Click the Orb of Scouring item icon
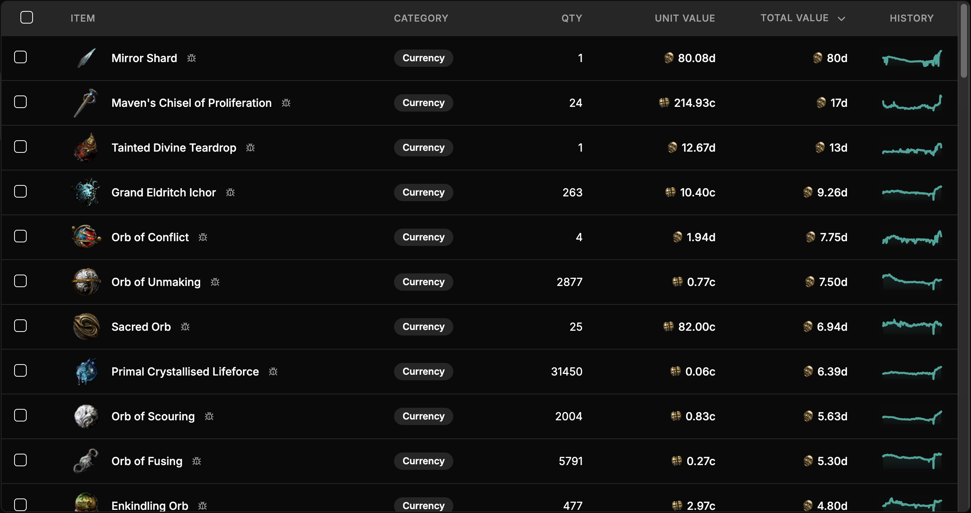 86,416
